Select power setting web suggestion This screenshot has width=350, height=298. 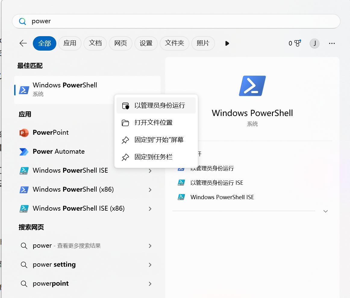(x=87, y=265)
